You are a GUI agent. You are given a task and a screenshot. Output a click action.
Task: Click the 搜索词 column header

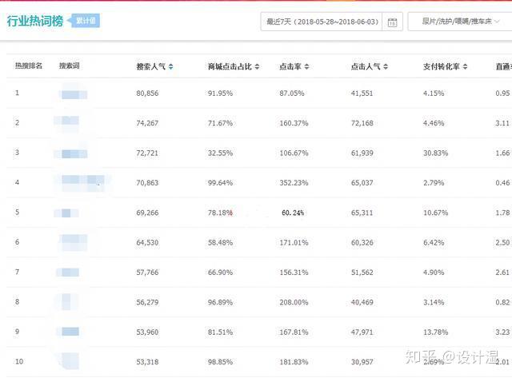point(70,66)
